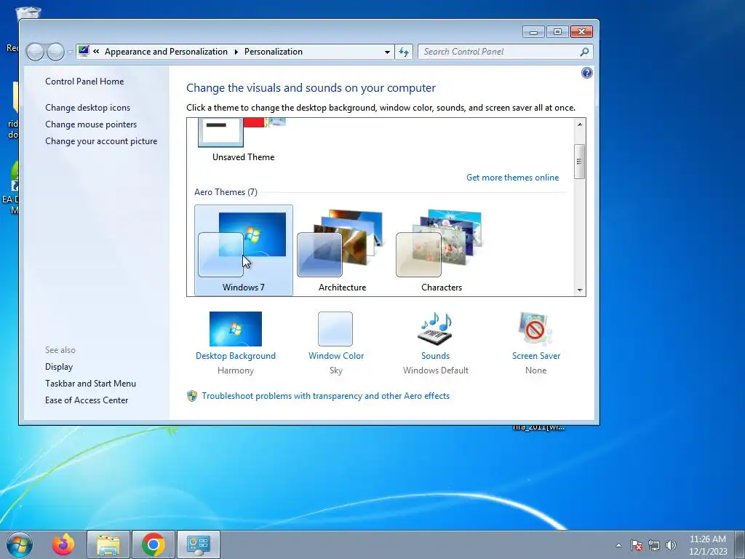
Task: Click the Personalization breadcrumb
Action: [x=274, y=52]
